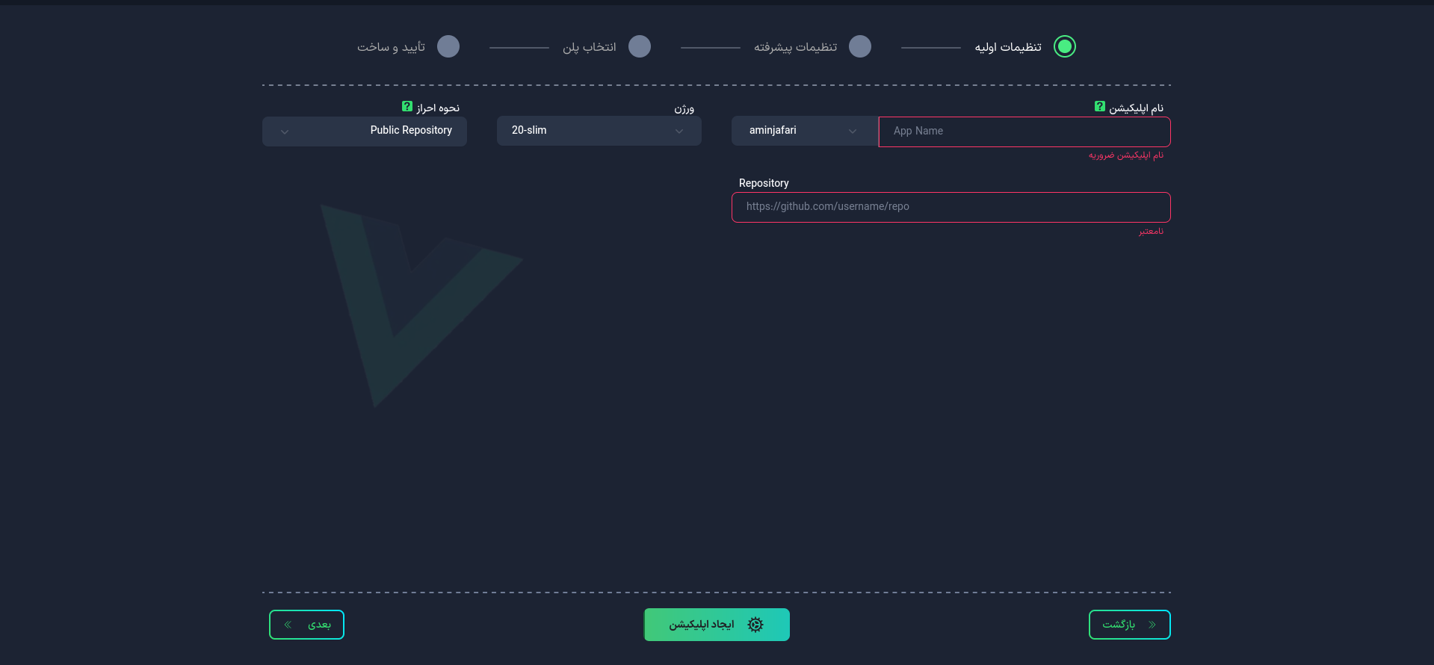The width and height of the screenshot is (1434, 665).
Task: Select the تنظیمات پیشرفته step circle
Action: (860, 46)
